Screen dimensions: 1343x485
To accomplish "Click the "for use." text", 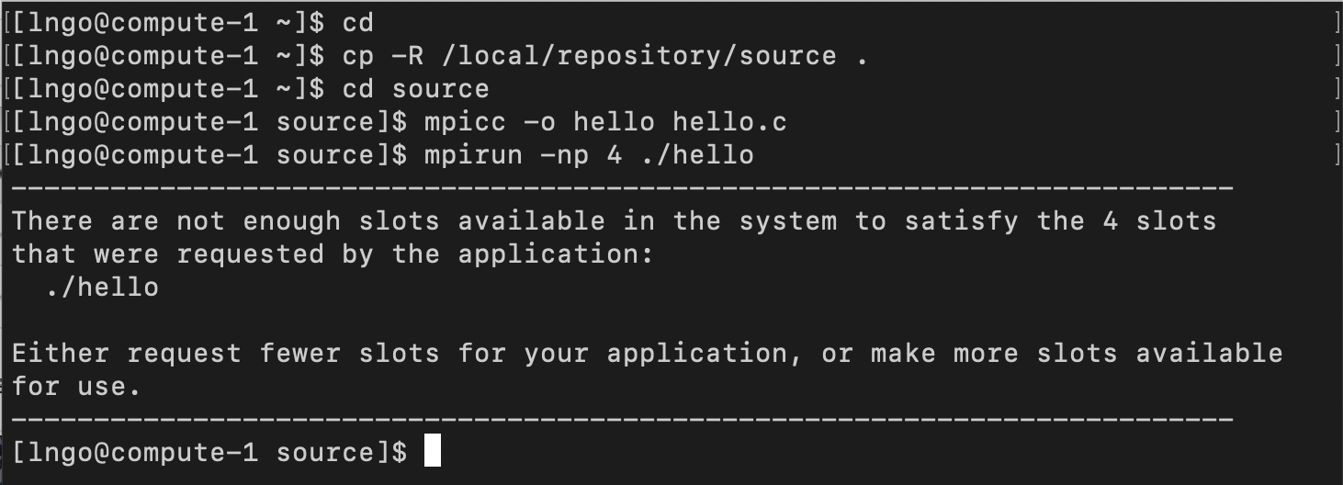I will (77, 387).
